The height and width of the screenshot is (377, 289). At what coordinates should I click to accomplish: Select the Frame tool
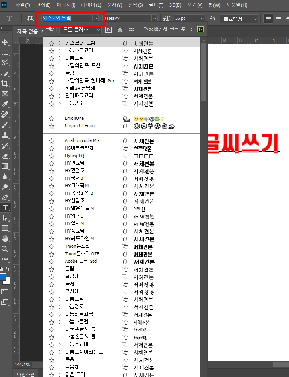[4, 94]
